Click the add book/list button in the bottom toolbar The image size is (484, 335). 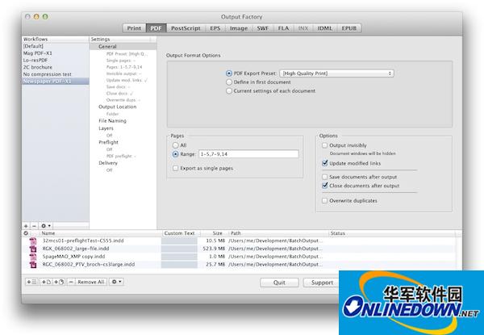[31, 282]
